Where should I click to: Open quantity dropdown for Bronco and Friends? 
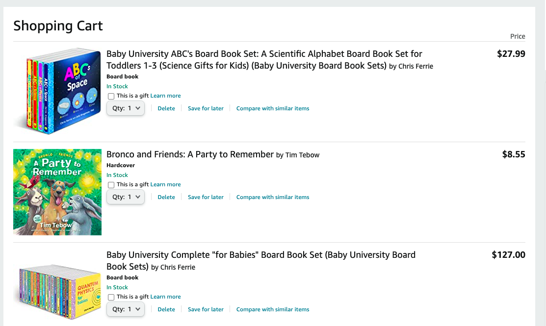tap(126, 197)
